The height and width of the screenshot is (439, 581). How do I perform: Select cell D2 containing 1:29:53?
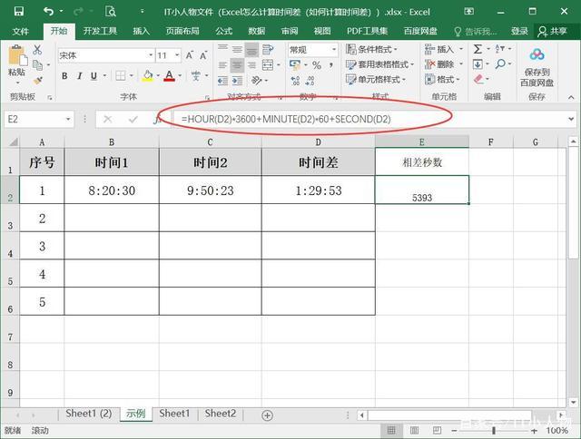click(x=319, y=190)
